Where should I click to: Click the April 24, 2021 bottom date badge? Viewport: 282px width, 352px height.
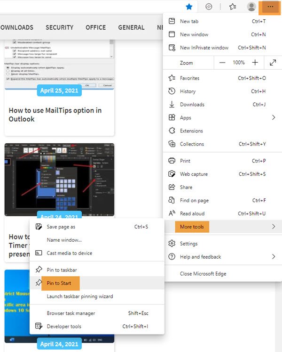point(59,344)
